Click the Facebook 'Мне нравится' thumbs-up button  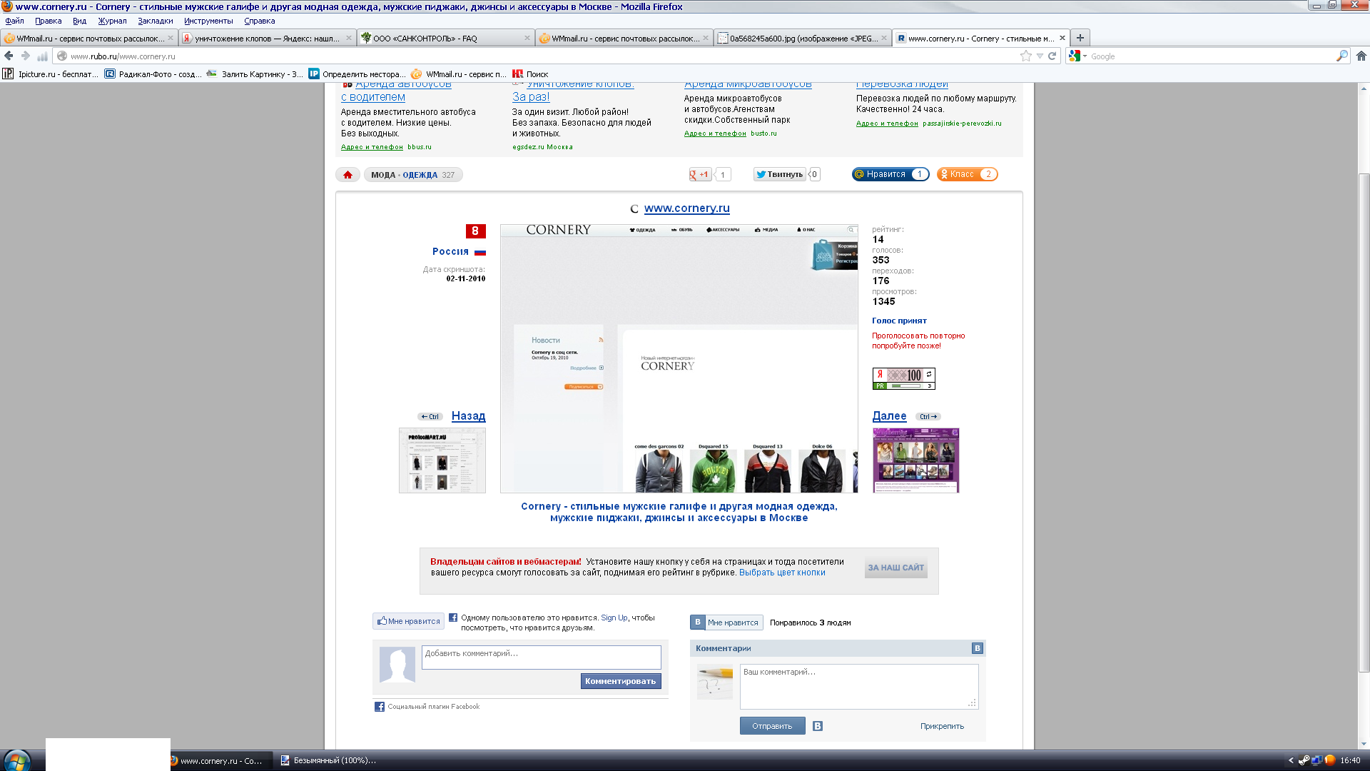pos(408,621)
